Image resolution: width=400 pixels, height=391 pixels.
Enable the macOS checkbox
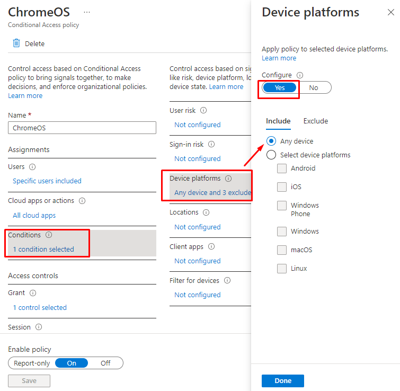282,250
